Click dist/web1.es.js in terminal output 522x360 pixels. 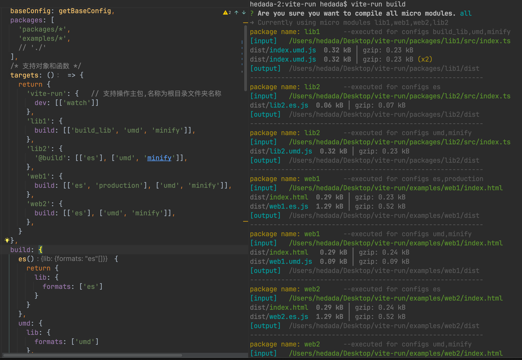[x=279, y=207]
